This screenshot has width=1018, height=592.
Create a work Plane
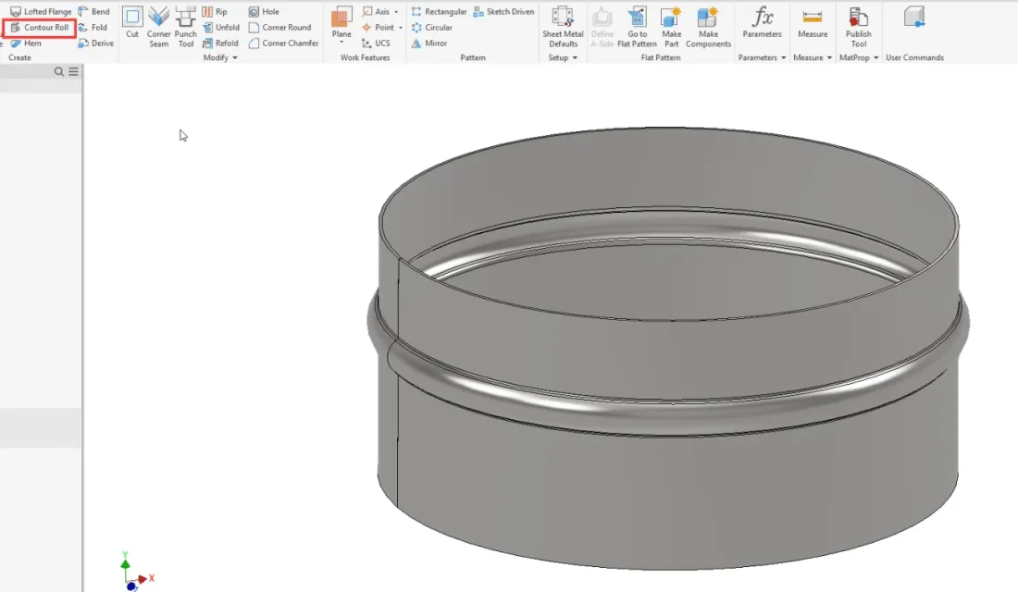click(x=341, y=22)
